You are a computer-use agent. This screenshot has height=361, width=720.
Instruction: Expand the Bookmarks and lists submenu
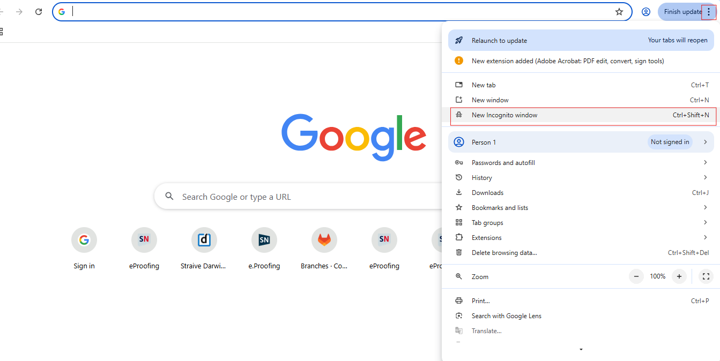[581, 208]
